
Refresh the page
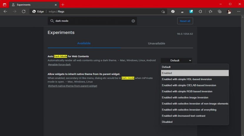pyautogui.click(x=24, y=11)
